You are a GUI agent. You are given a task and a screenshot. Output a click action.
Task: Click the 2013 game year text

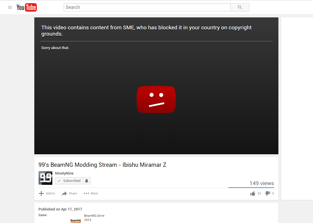point(88,220)
